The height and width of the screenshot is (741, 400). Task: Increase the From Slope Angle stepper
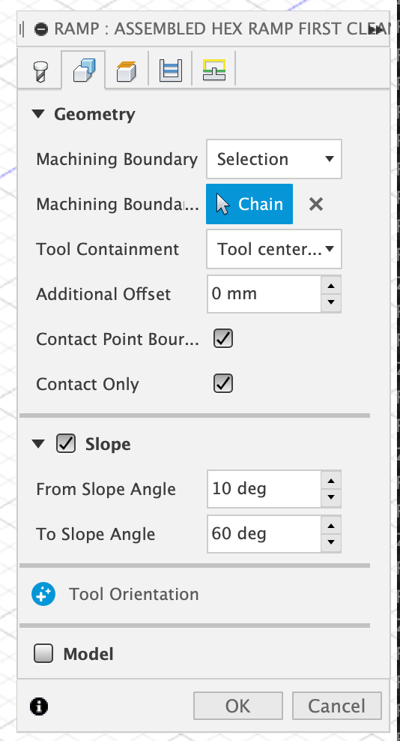pyautogui.click(x=331, y=481)
